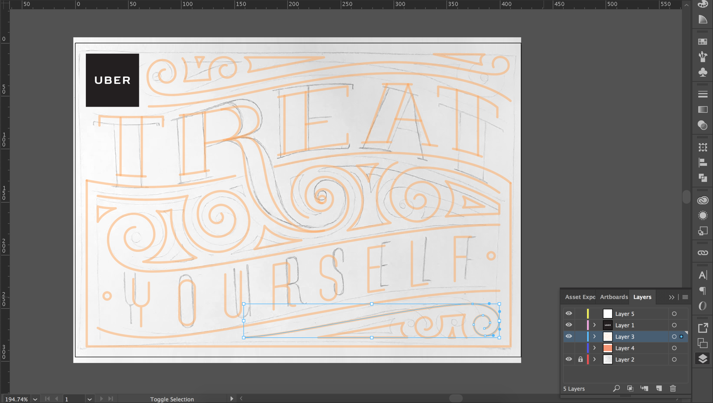Collapse panel with double-arrow button

pos(672,297)
